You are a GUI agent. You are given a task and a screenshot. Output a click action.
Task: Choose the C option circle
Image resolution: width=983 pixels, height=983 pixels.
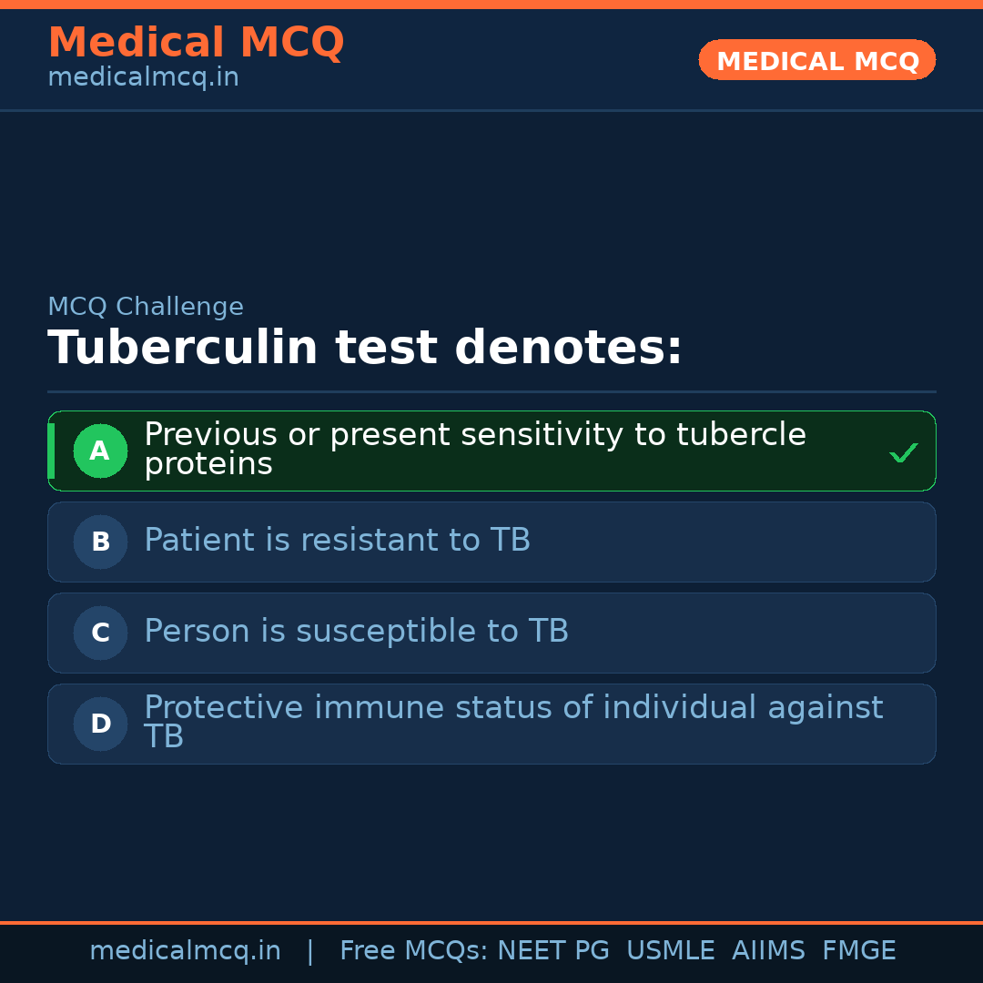click(x=100, y=633)
